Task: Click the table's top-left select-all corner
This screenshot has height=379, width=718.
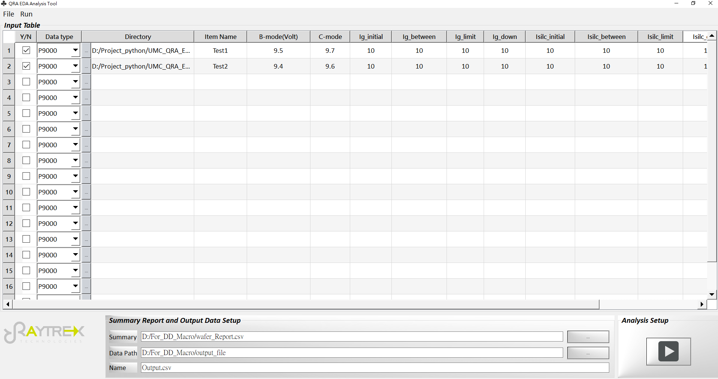Action: [9, 37]
